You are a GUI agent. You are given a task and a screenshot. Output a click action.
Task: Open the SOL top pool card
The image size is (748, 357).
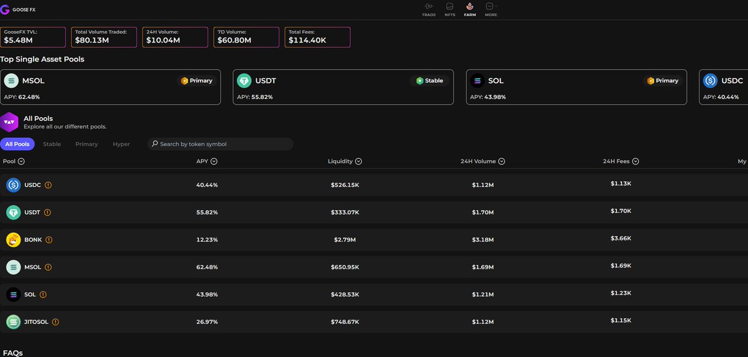[577, 87]
